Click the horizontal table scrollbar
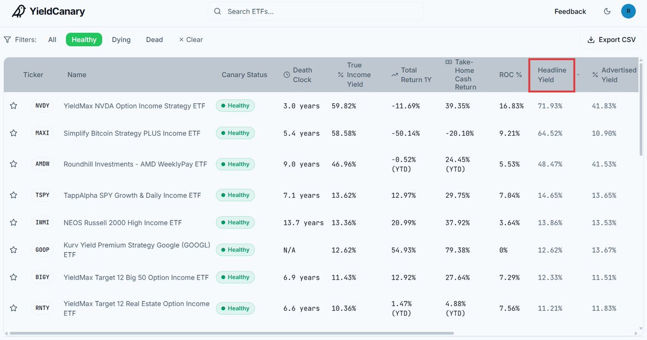647x340 pixels. pos(232,334)
